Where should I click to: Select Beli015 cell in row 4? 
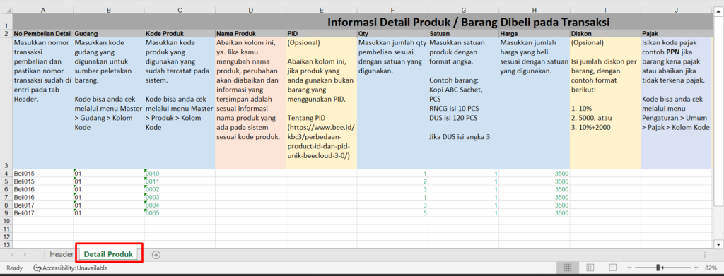pos(43,173)
